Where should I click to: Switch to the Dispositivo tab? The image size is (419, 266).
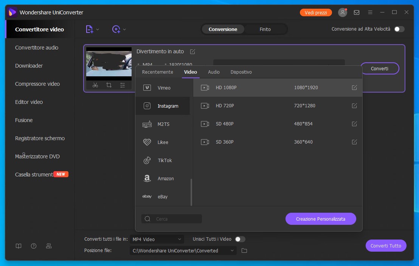241,72
